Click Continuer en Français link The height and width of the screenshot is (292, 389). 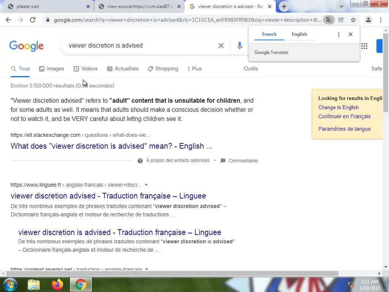pyautogui.click(x=344, y=116)
